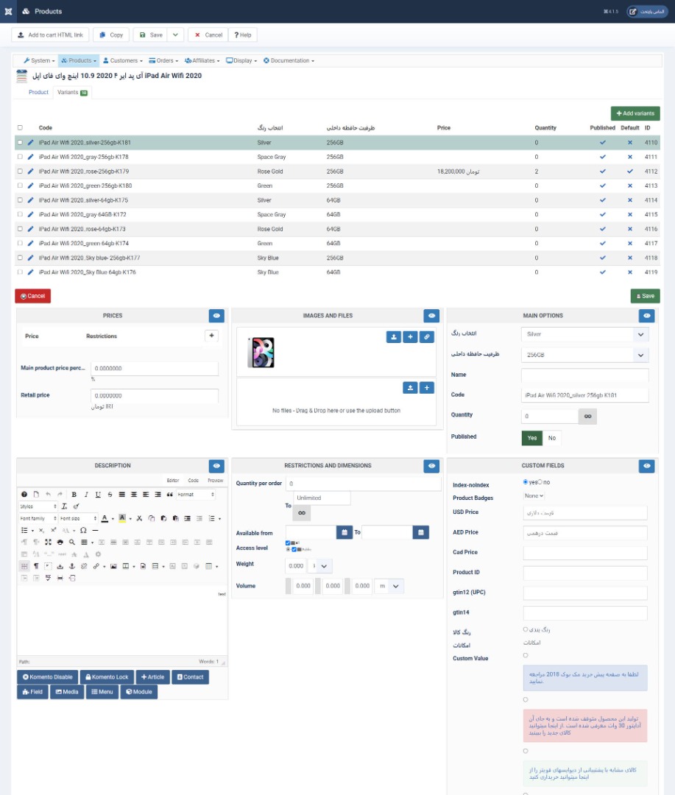Open editor Format dropdown
Screen dimensions: 675x795
point(195,495)
